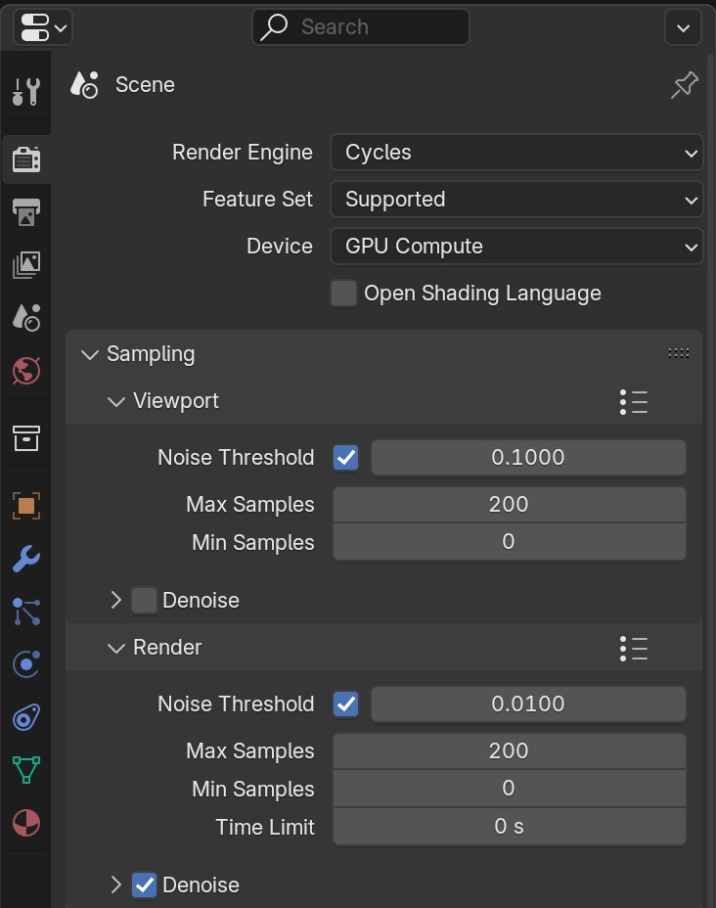The width and height of the screenshot is (716, 908).
Task: Open the Scene properties tab in sidebar
Action: coord(26,317)
